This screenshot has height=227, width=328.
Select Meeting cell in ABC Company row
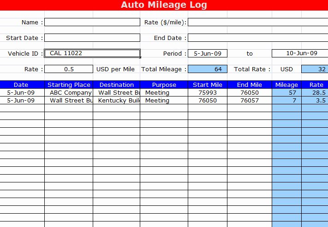(164, 92)
